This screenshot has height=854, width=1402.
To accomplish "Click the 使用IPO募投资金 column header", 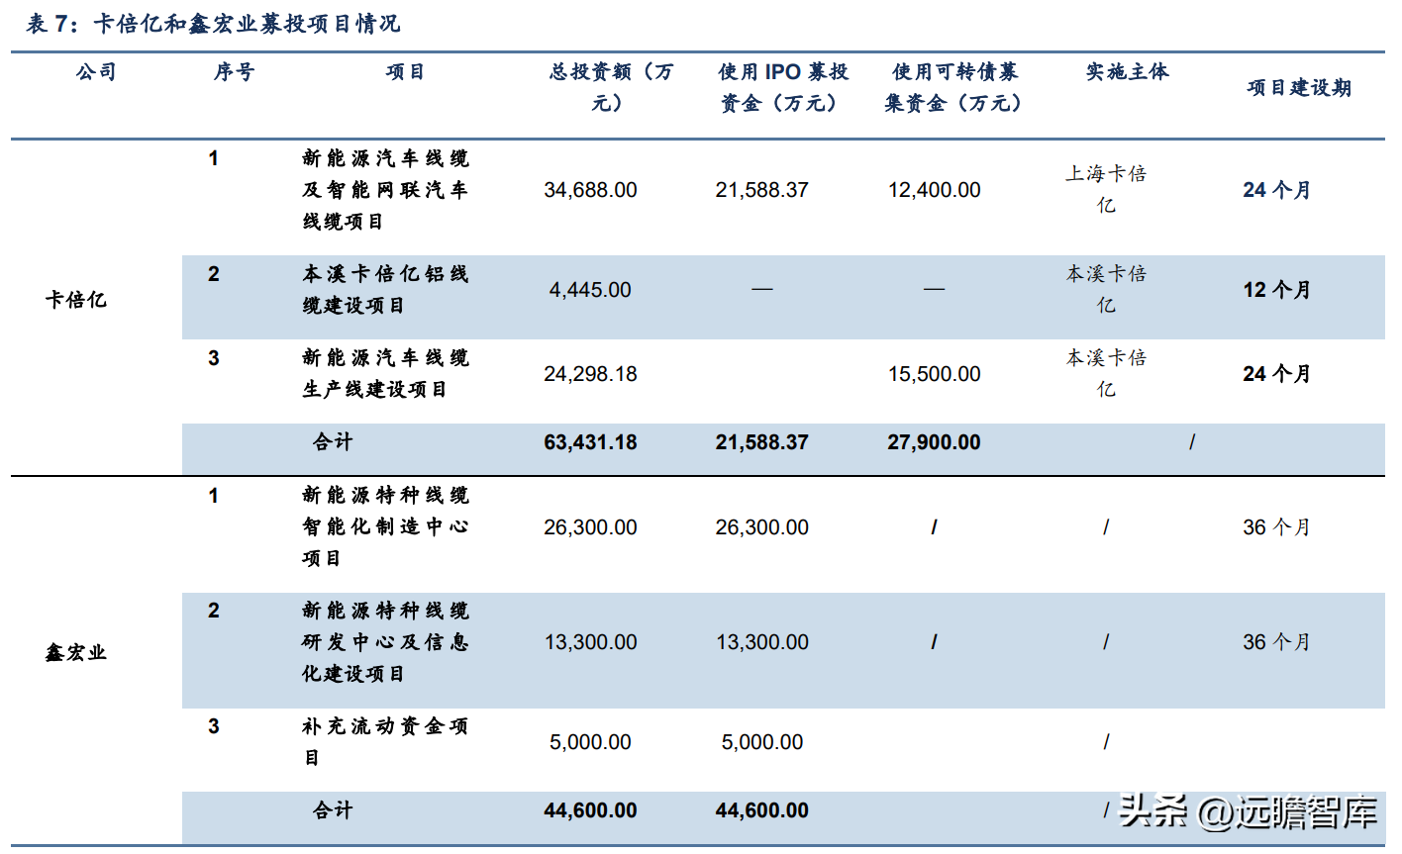I will (782, 87).
